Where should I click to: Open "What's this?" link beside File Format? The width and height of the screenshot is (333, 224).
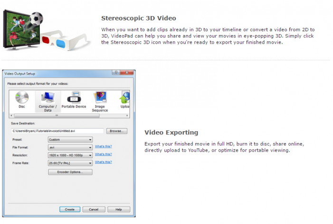pyautogui.click(x=103, y=147)
